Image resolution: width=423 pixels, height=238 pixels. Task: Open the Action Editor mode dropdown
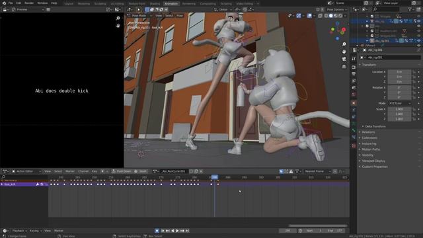pos(26,171)
